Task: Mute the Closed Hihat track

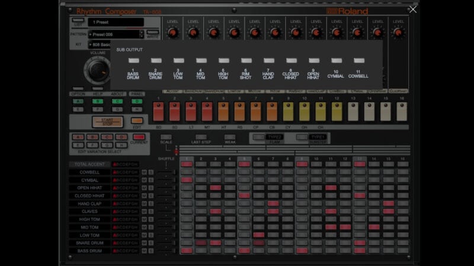Action: 145,196
